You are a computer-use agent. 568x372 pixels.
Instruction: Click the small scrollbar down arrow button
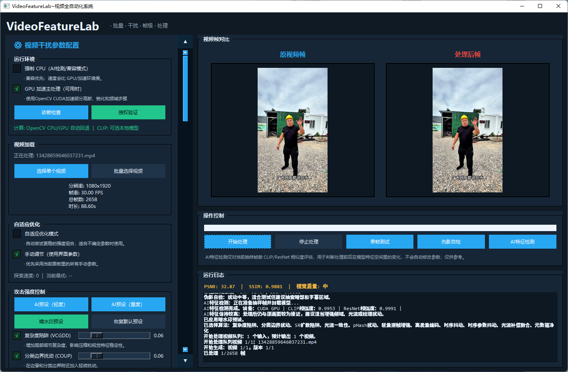pyautogui.click(x=185, y=350)
